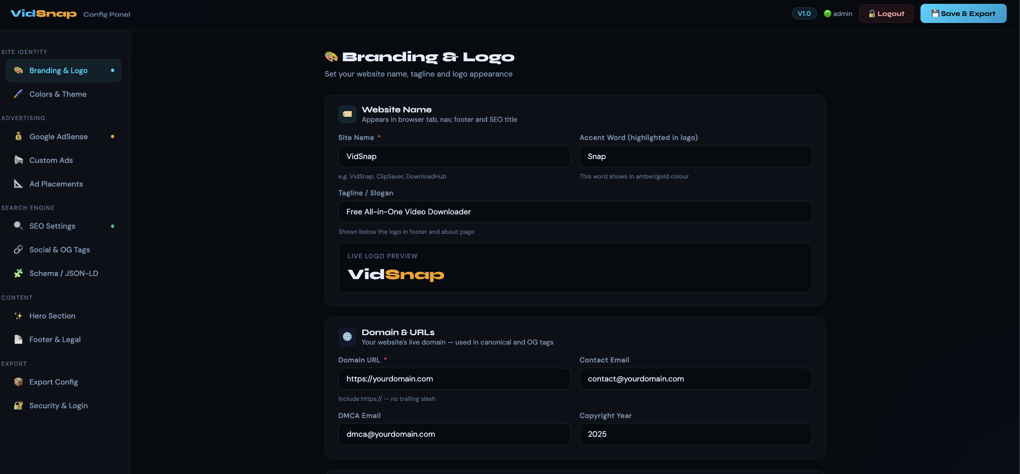Open the Footer & Legal menu item
1020x474 pixels.
[x=55, y=339]
